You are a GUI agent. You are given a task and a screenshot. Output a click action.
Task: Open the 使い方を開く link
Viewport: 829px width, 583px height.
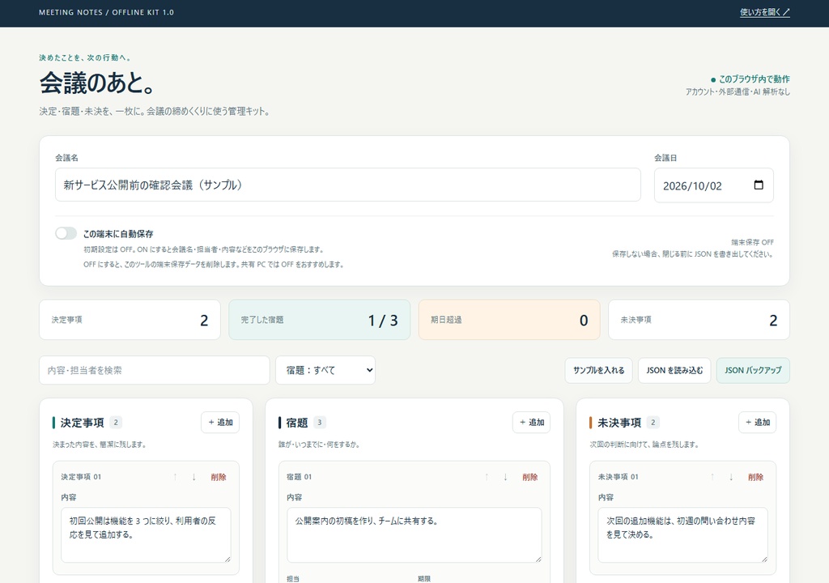coord(764,12)
